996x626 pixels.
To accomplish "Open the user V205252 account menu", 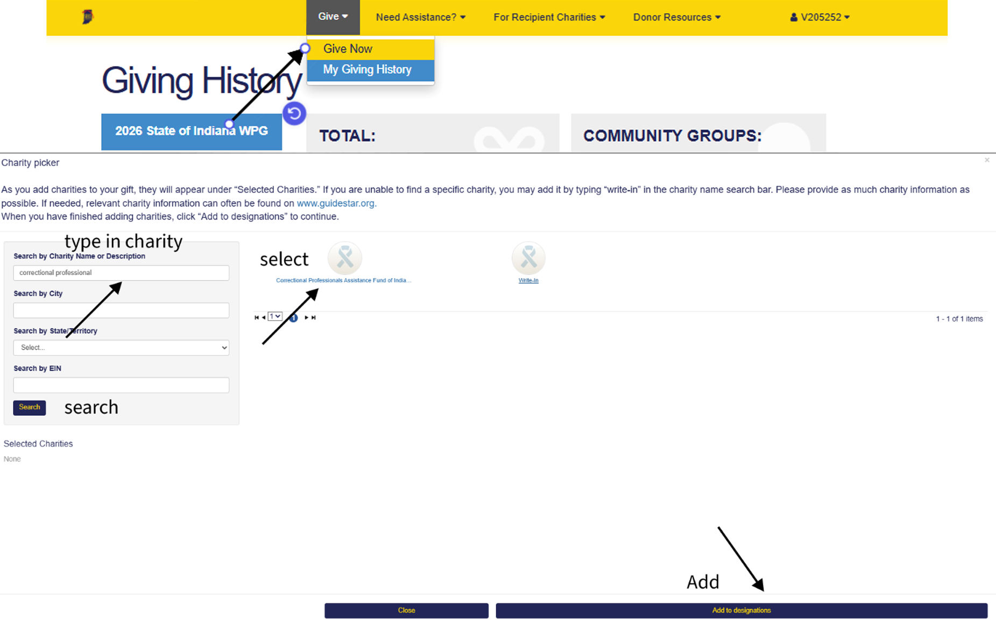I will click(820, 17).
